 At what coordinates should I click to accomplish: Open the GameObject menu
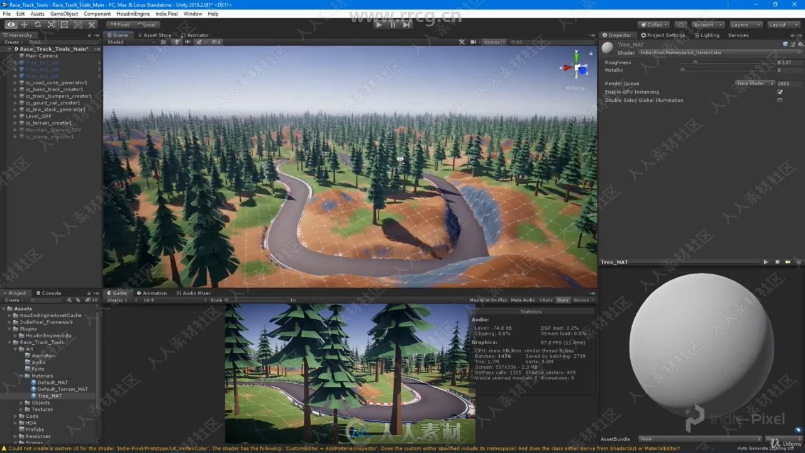click(x=64, y=13)
